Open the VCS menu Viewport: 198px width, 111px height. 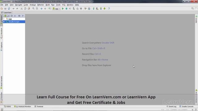[x=63, y=5]
